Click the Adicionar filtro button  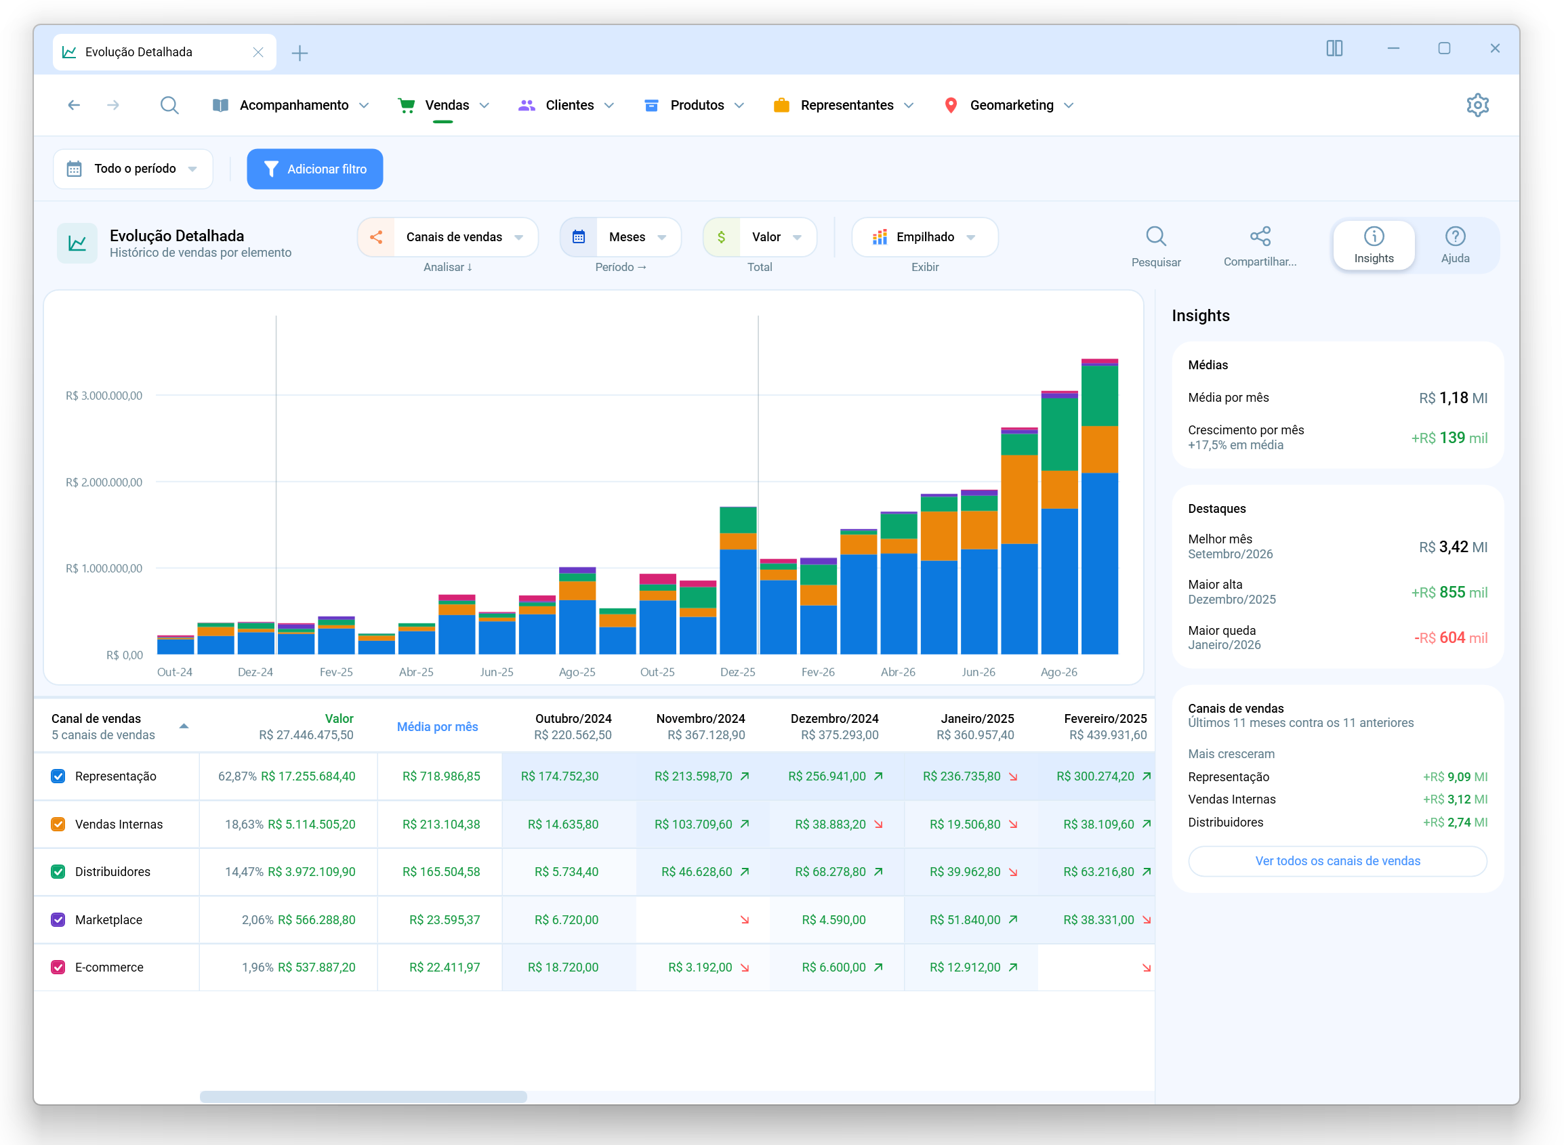click(x=314, y=169)
